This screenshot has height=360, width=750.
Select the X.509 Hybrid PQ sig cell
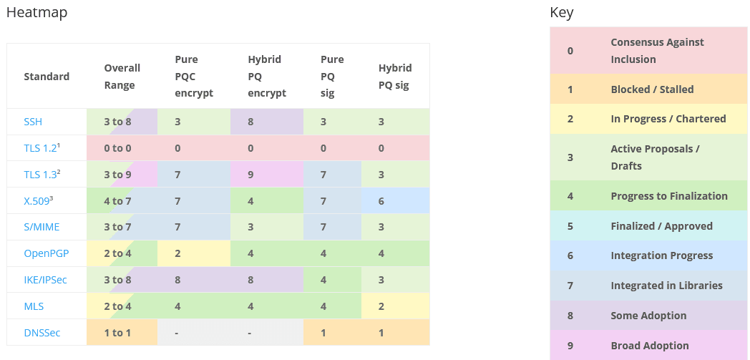point(395,201)
